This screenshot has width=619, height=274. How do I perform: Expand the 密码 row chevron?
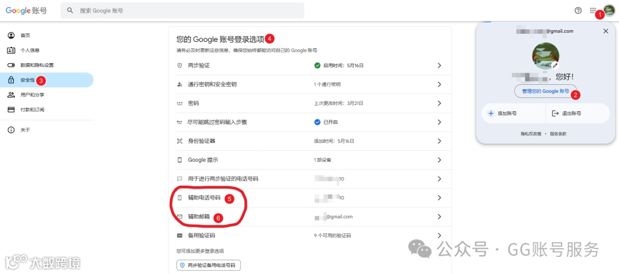[439, 103]
